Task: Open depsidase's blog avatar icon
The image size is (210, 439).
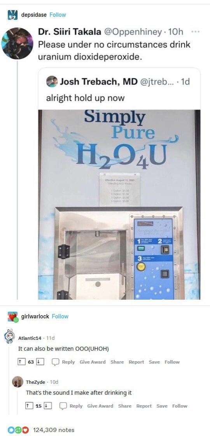Action: (12, 15)
